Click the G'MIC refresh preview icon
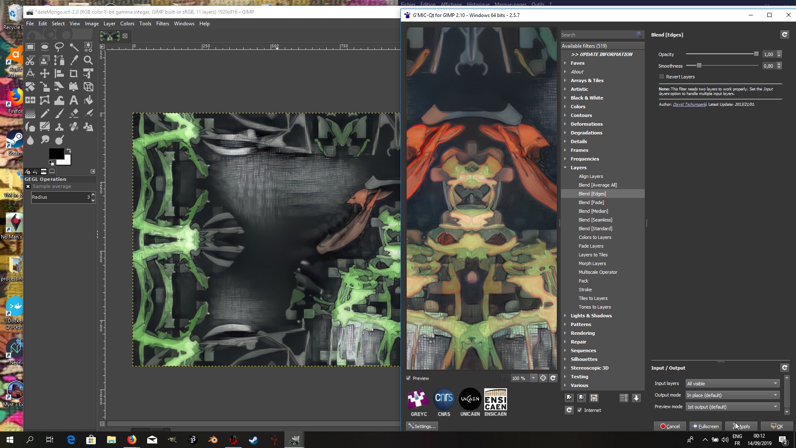796x448 pixels. tap(553, 378)
